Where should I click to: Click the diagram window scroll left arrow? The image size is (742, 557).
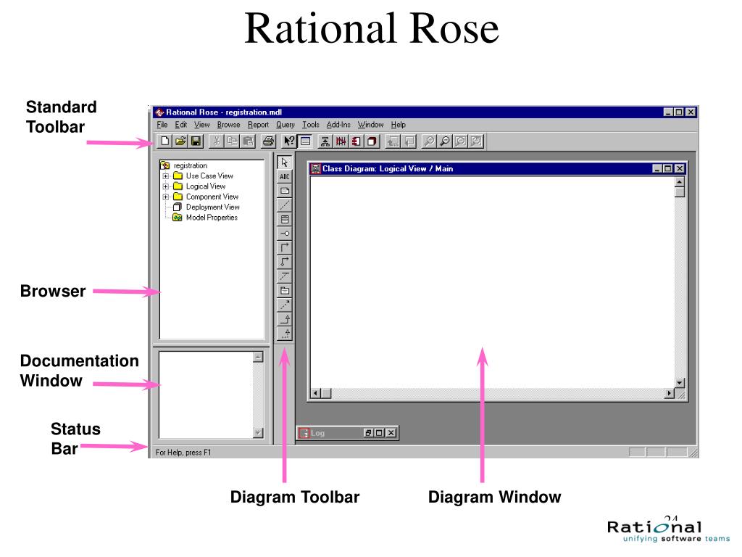(x=316, y=393)
